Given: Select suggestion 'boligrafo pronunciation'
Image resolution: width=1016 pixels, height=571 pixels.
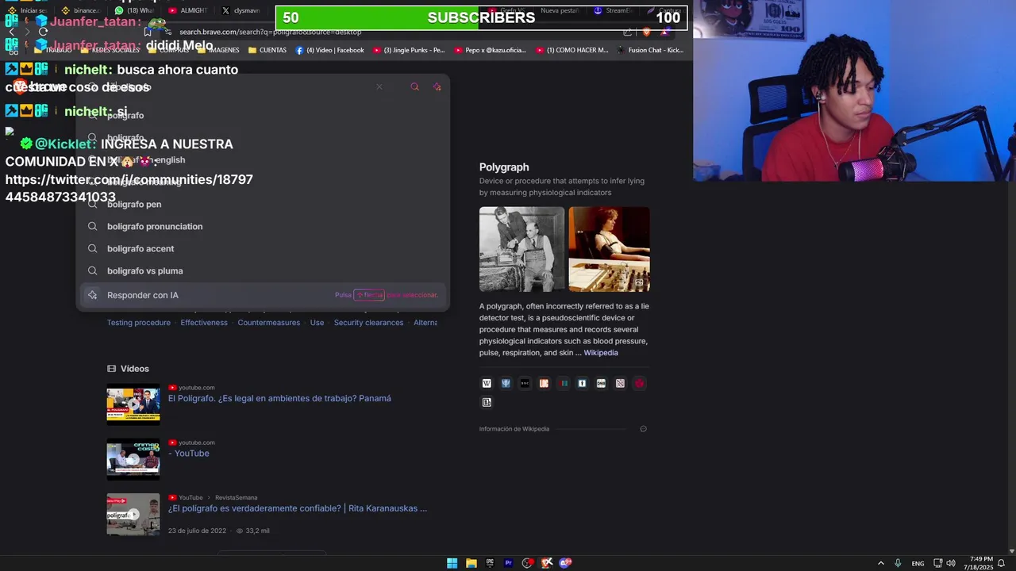Looking at the screenshot, I should click(155, 226).
